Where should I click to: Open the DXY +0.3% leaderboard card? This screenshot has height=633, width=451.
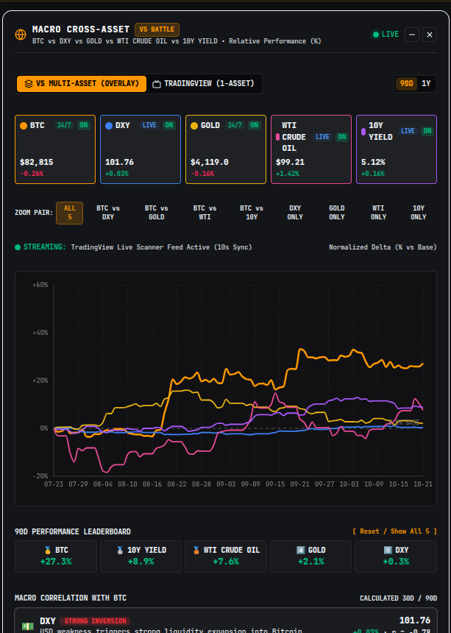point(396,556)
